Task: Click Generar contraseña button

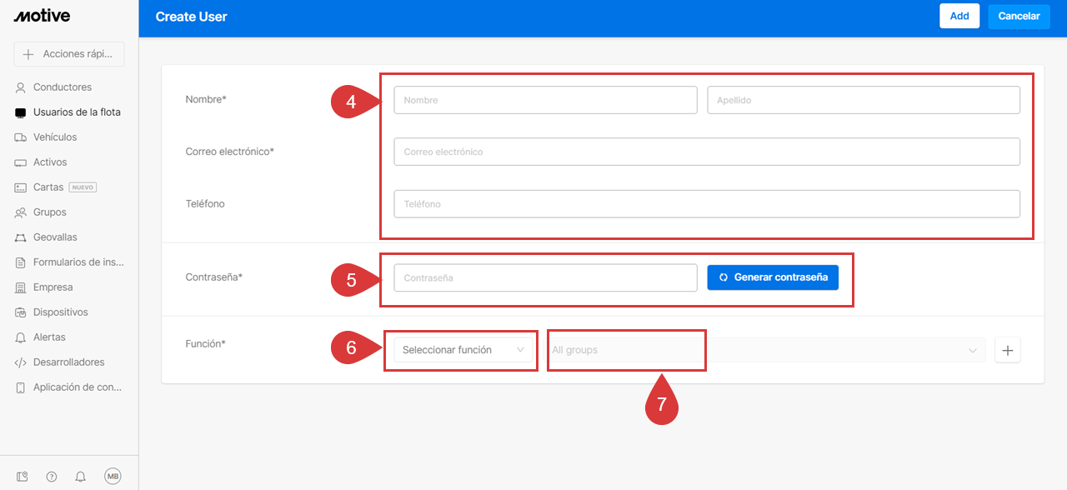Action: point(773,277)
